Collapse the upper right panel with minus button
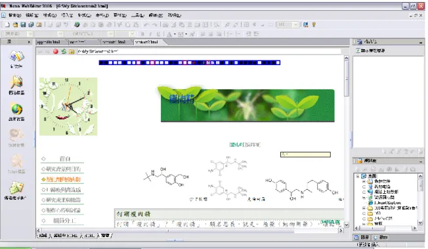 [x=421, y=43]
